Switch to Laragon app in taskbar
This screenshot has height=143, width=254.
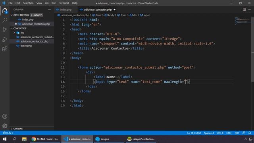[109, 139]
